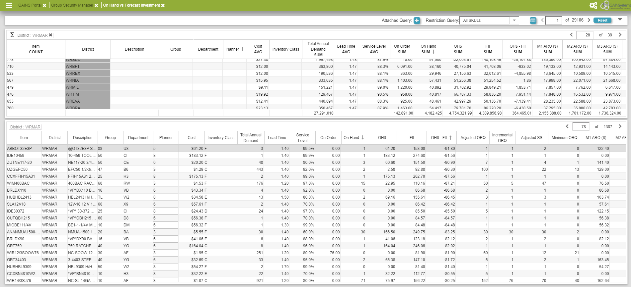The width and height of the screenshot is (631, 287).
Task: Click the summary grid page number field
Action: (x=585, y=35)
